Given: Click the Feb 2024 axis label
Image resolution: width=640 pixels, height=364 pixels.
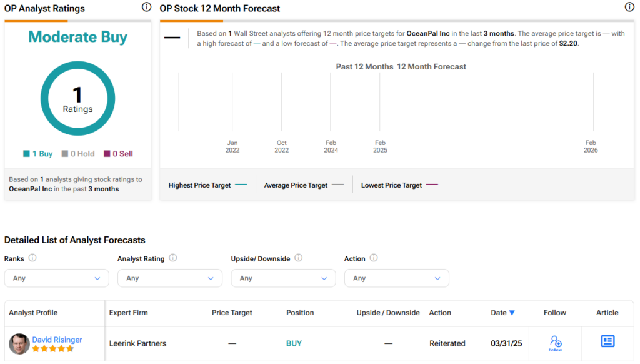Looking at the screenshot, I should tap(331, 146).
